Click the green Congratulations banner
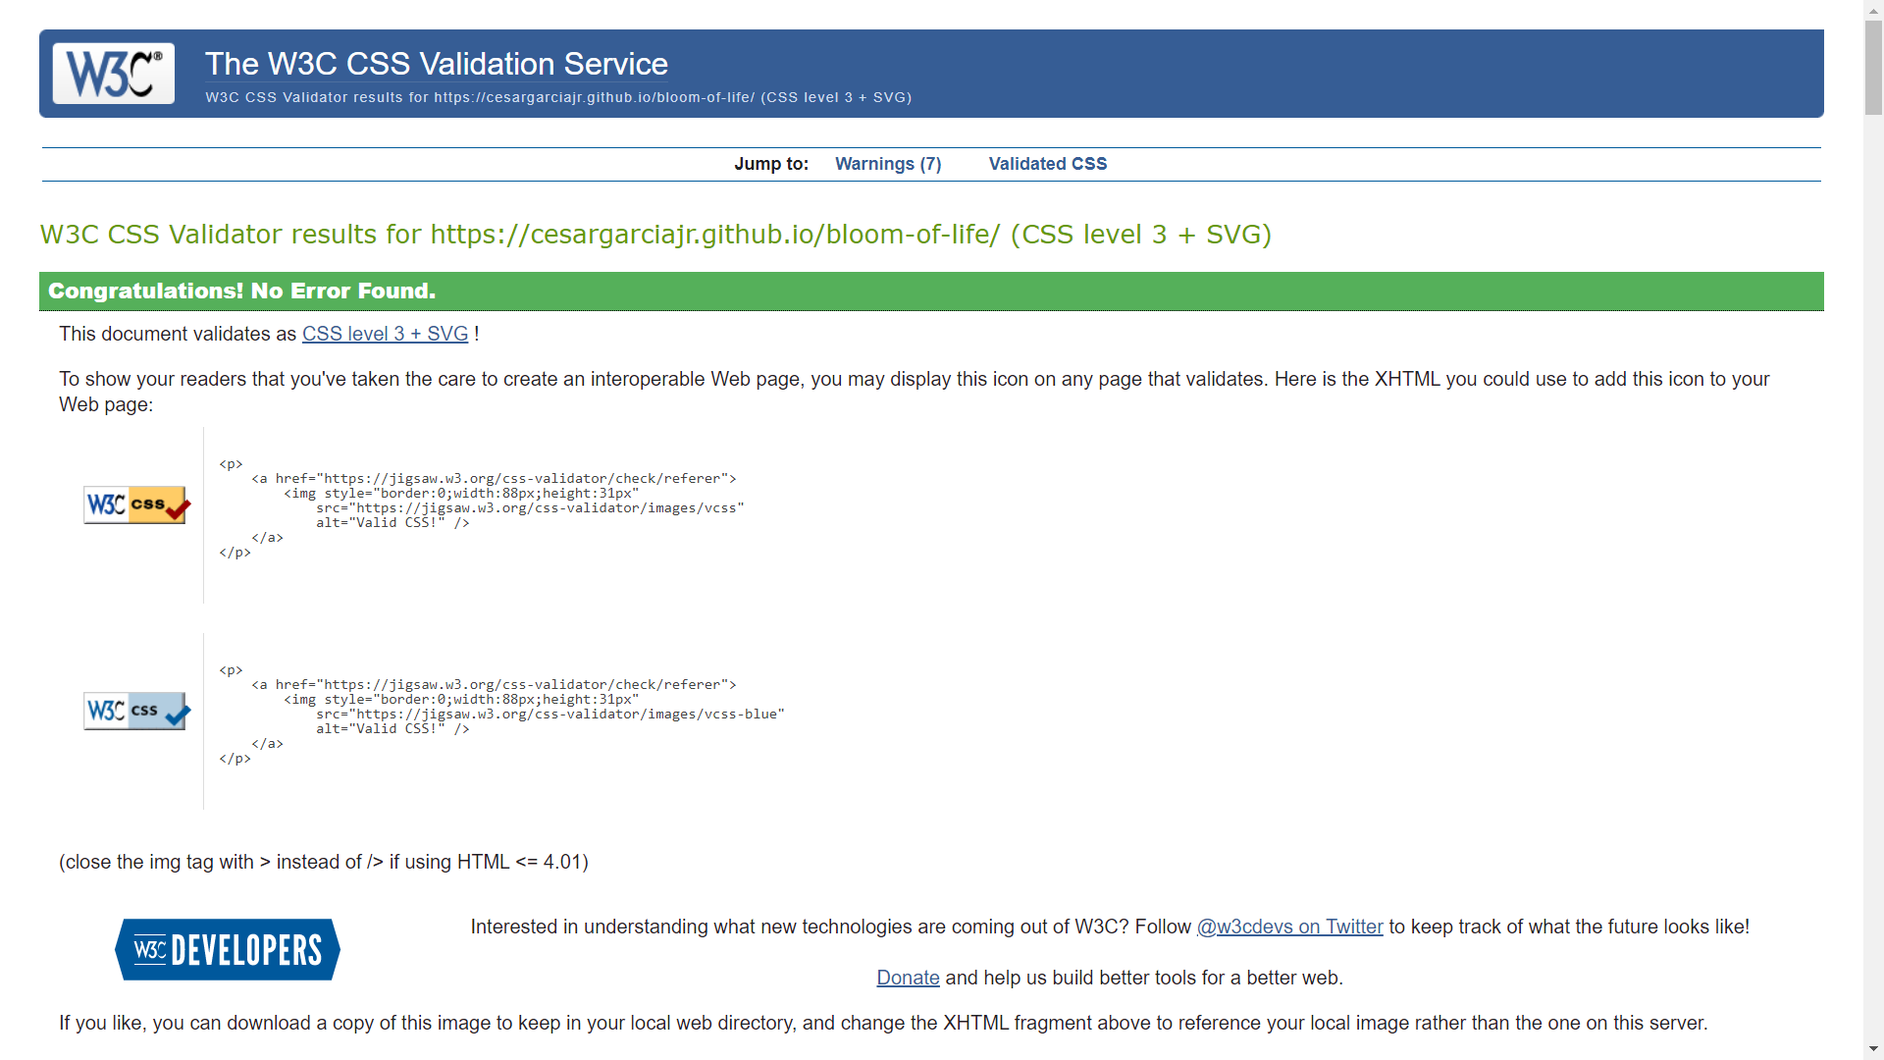 point(930,291)
